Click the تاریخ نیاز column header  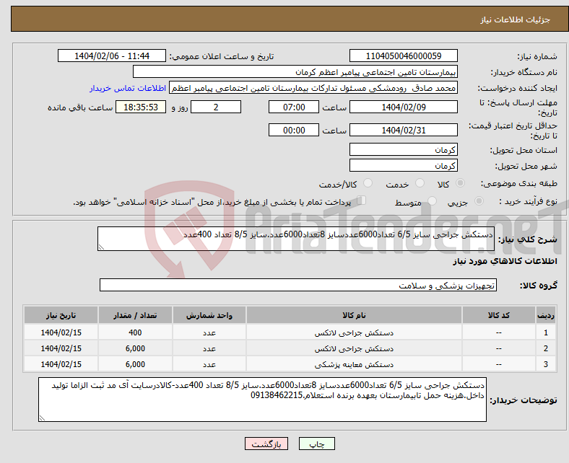pyautogui.click(x=61, y=315)
